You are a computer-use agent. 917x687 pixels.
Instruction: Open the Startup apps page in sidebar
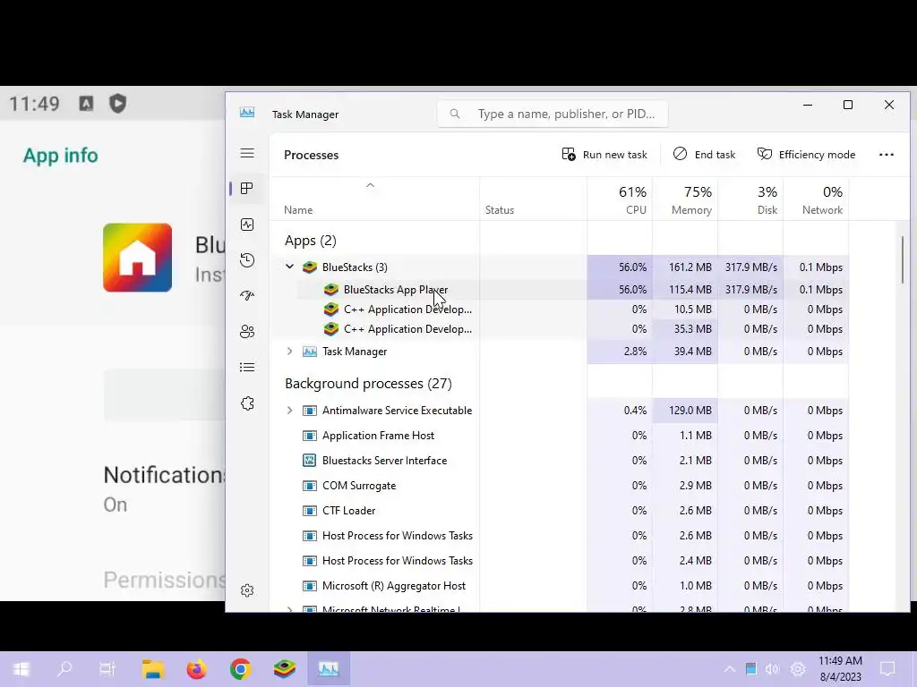coord(247,295)
